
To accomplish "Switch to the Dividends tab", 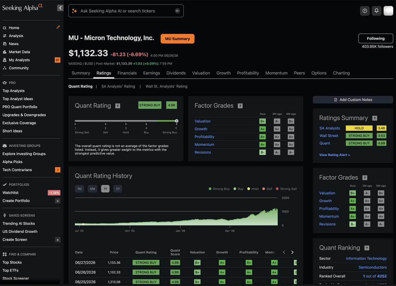I will 176,73.
